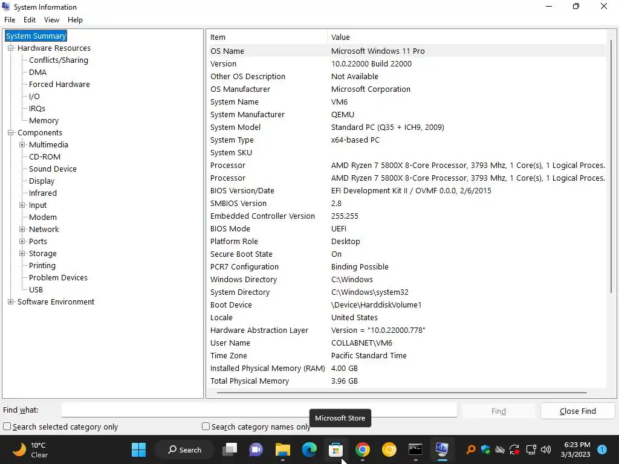
Task: Select Display under Components
Action: (x=42, y=181)
